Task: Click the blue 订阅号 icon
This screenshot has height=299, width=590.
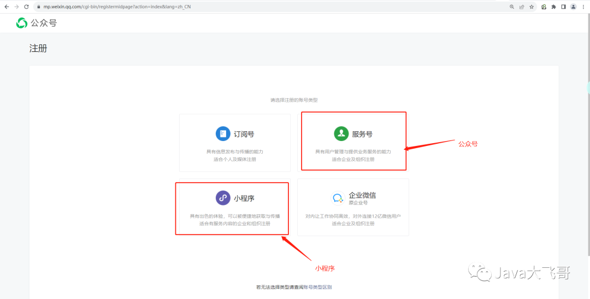Action: [x=223, y=134]
